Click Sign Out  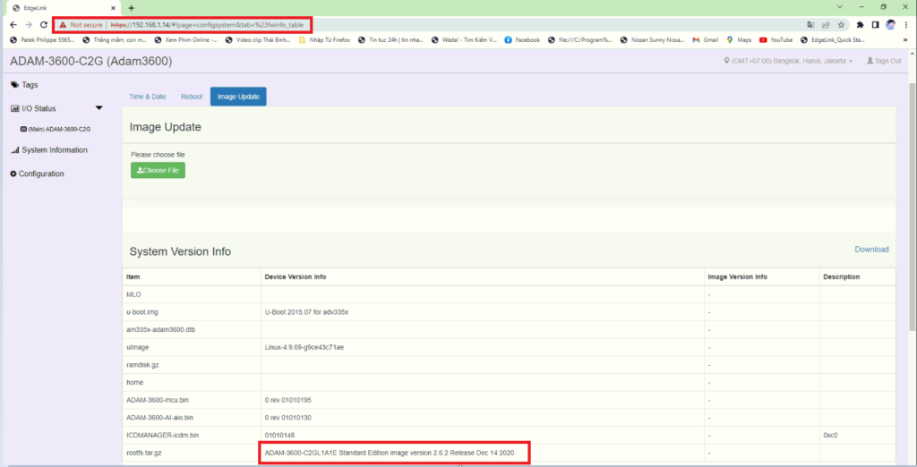pyautogui.click(x=884, y=61)
